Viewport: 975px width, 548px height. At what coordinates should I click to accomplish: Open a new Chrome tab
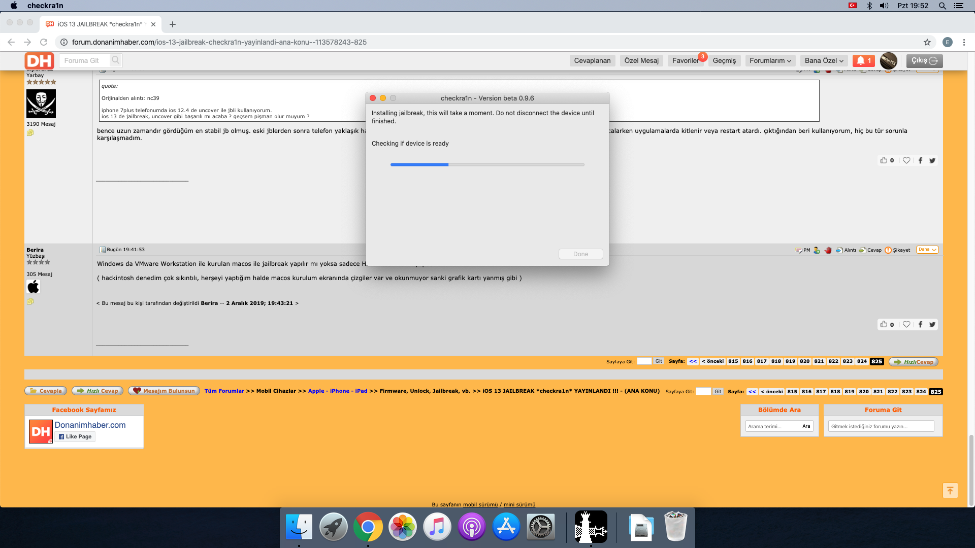pyautogui.click(x=173, y=24)
